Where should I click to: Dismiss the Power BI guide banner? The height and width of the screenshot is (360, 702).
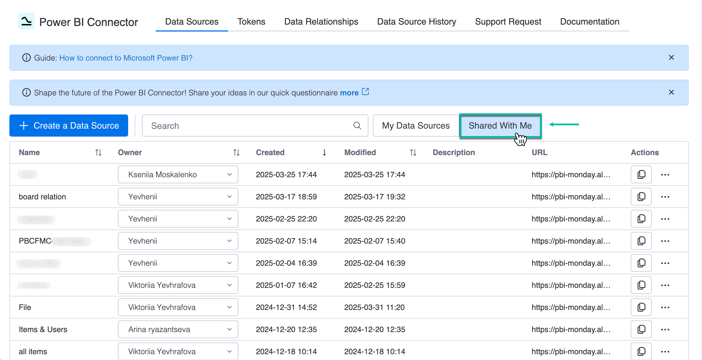(671, 58)
